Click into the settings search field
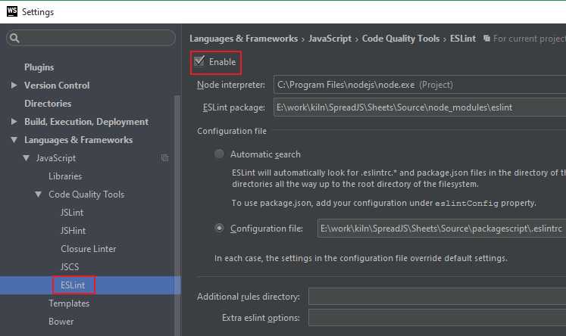Image resolution: width=566 pixels, height=336 pixels. [91, 38]
